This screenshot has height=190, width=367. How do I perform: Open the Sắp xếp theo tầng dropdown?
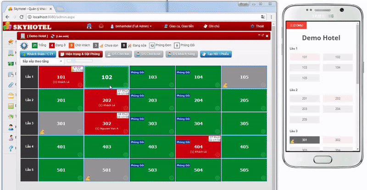42,61
